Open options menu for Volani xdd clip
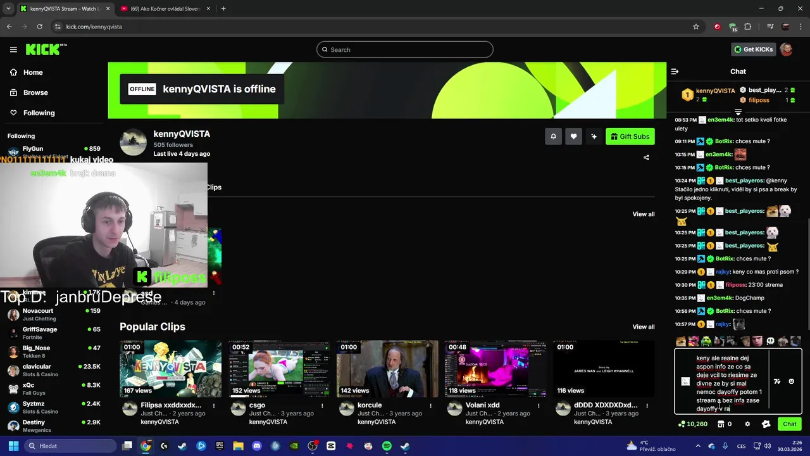Viewport: 810px width, 456px height. pyautogui.click(x=539, y=405)
